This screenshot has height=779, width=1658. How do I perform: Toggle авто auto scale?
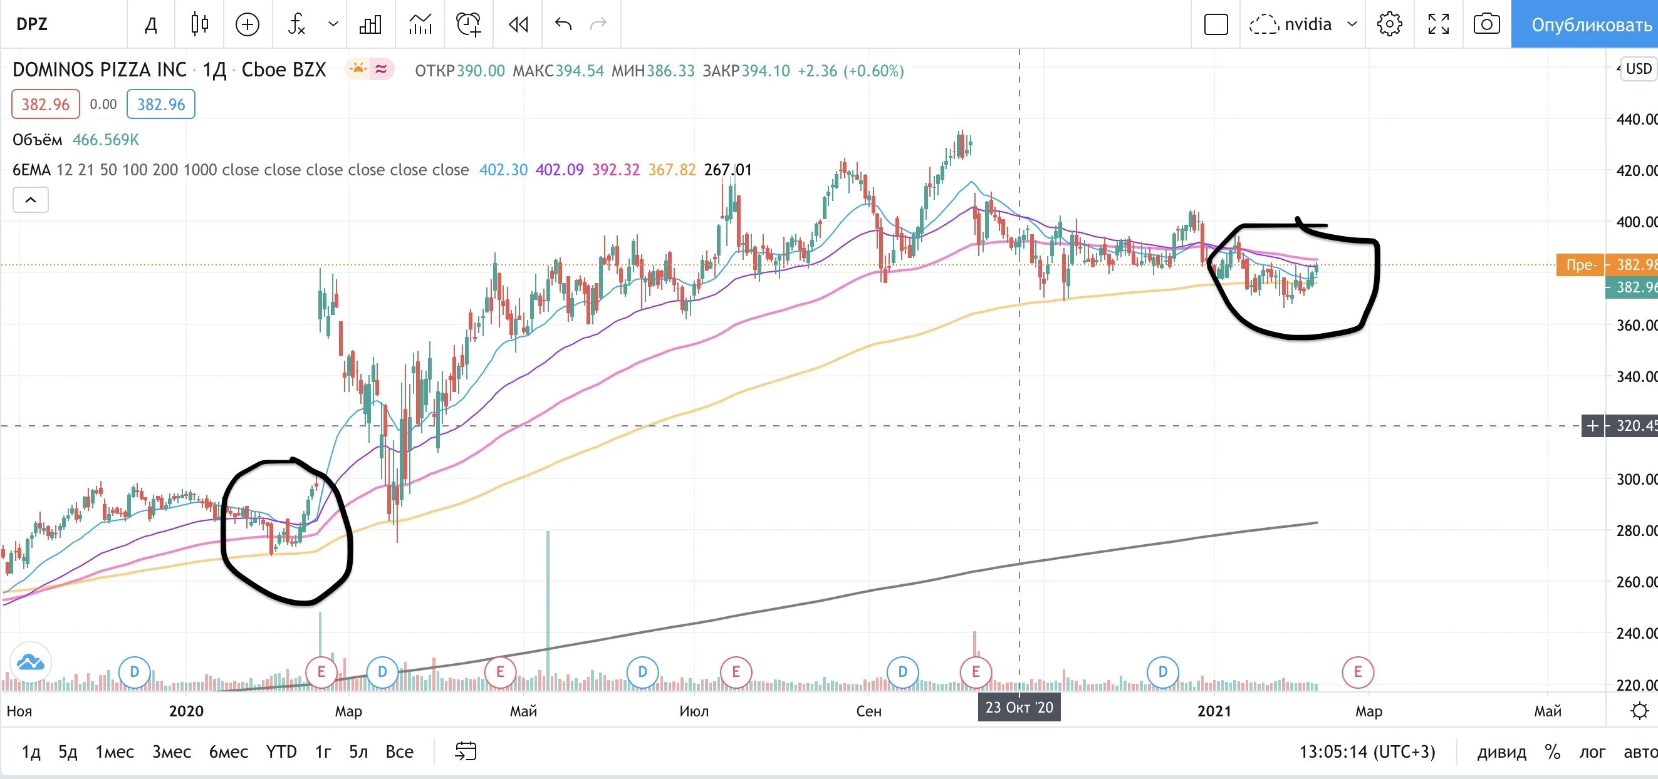1639,752
